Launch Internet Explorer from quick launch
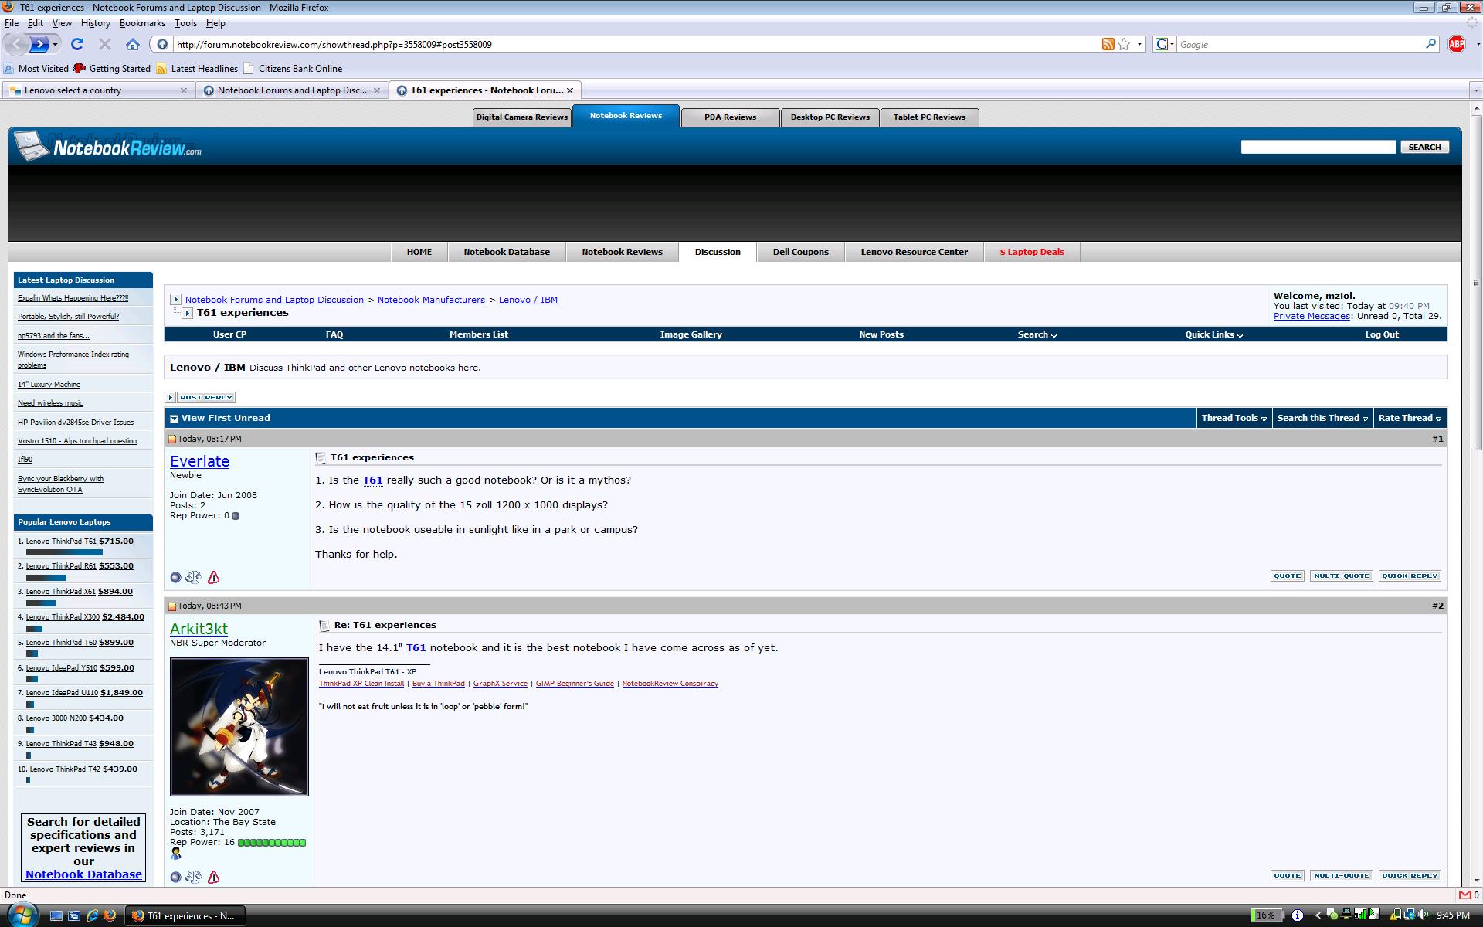The height and width of the screenshot is (927, 1483). pos(92,915)
